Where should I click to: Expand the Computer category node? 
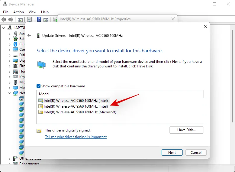(x=9, y=50)
